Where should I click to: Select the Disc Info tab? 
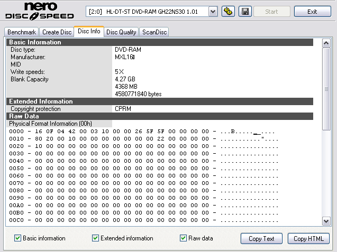pyautogui.click(x=88, y=32)
